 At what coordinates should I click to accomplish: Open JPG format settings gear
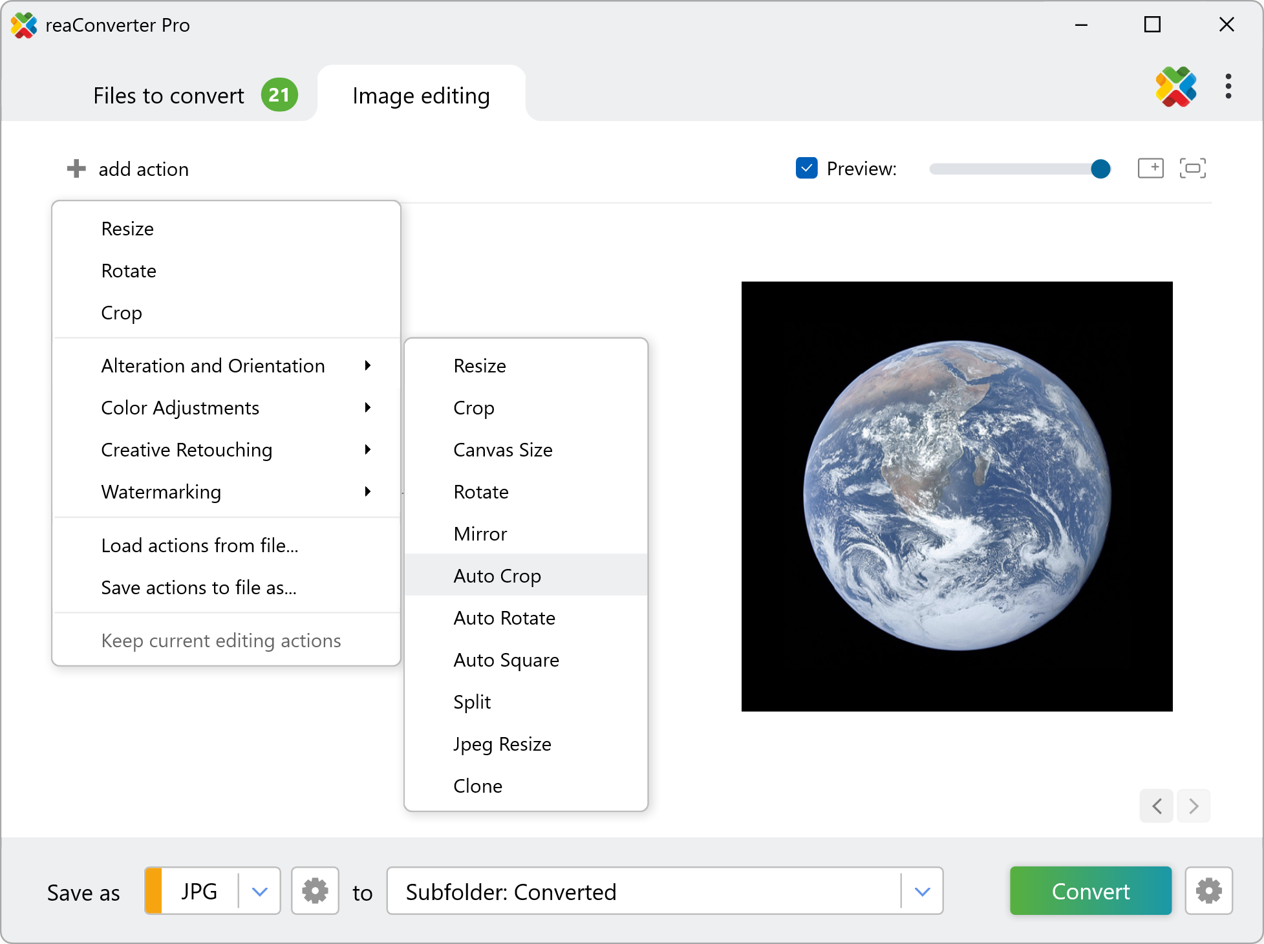pyautogui.click(x=315, y=891)
